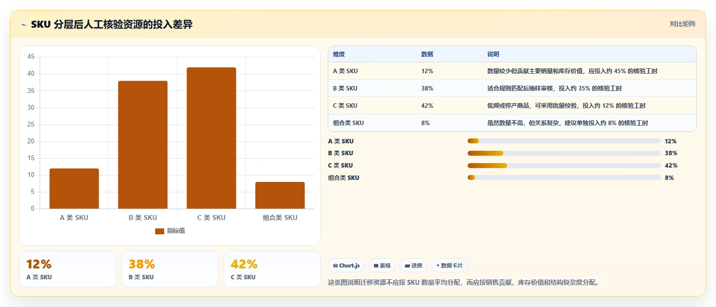Select the 数据卡片 chip
Image resolution: width=716 pixels, height=307 pixels.
[x=449, y=265]
